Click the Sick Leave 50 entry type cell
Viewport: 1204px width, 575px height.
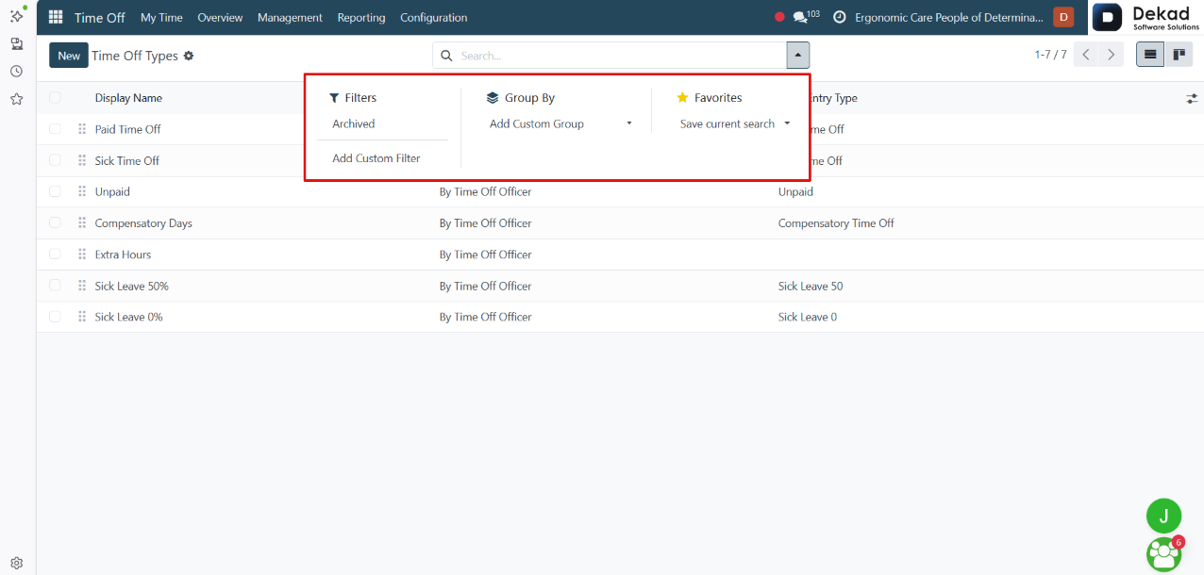coord(811,286)
